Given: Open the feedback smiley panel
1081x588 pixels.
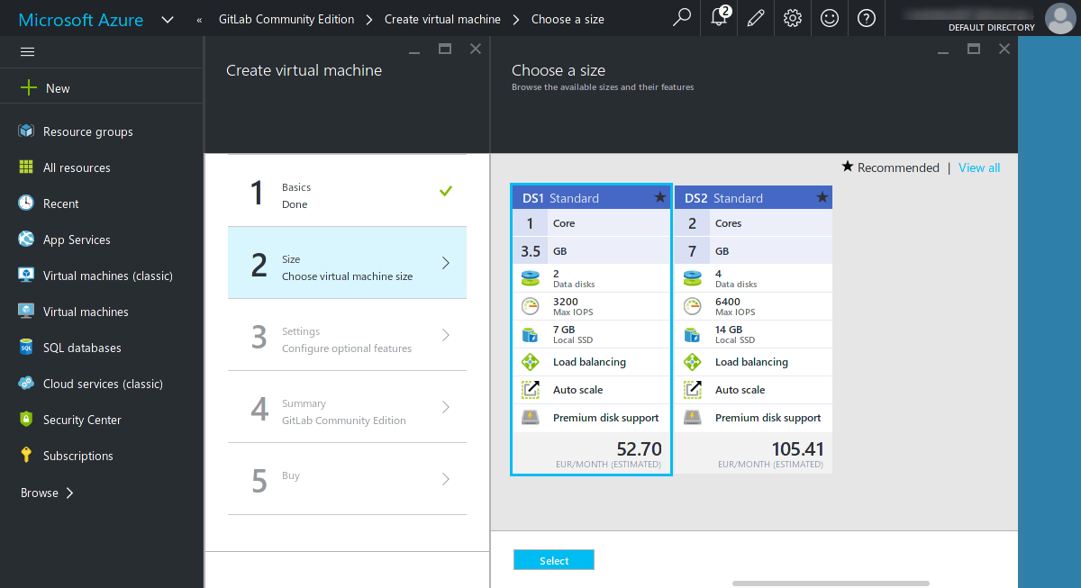Looking at the screenshot, I should point(829,18).
